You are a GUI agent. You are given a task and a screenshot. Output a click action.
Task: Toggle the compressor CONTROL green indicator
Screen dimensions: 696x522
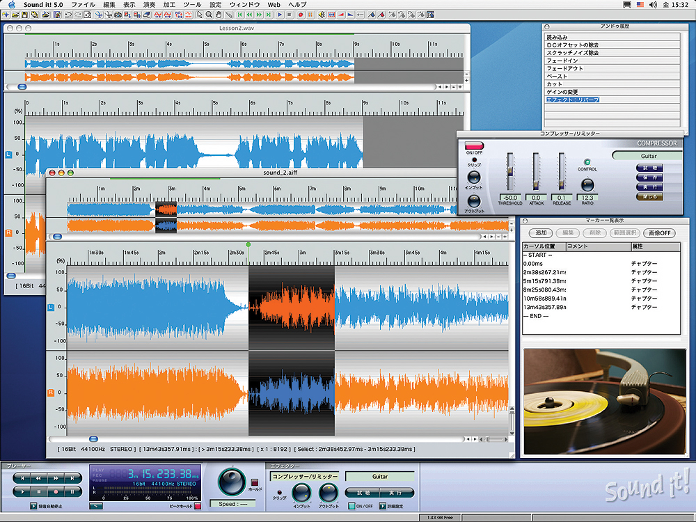click(x=587, y=162)
